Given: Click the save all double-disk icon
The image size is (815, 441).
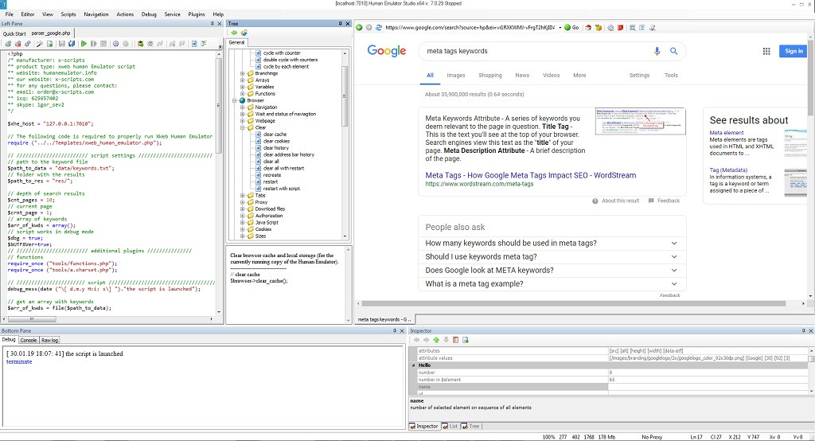Looking at the screenshot, I should tap(71, 44).
